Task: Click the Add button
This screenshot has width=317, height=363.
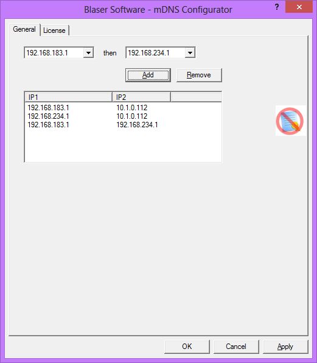Action: pyautogui.click(x=148, y=75)
